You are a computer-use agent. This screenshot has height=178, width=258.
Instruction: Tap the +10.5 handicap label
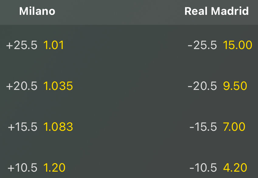click(22, 167)
